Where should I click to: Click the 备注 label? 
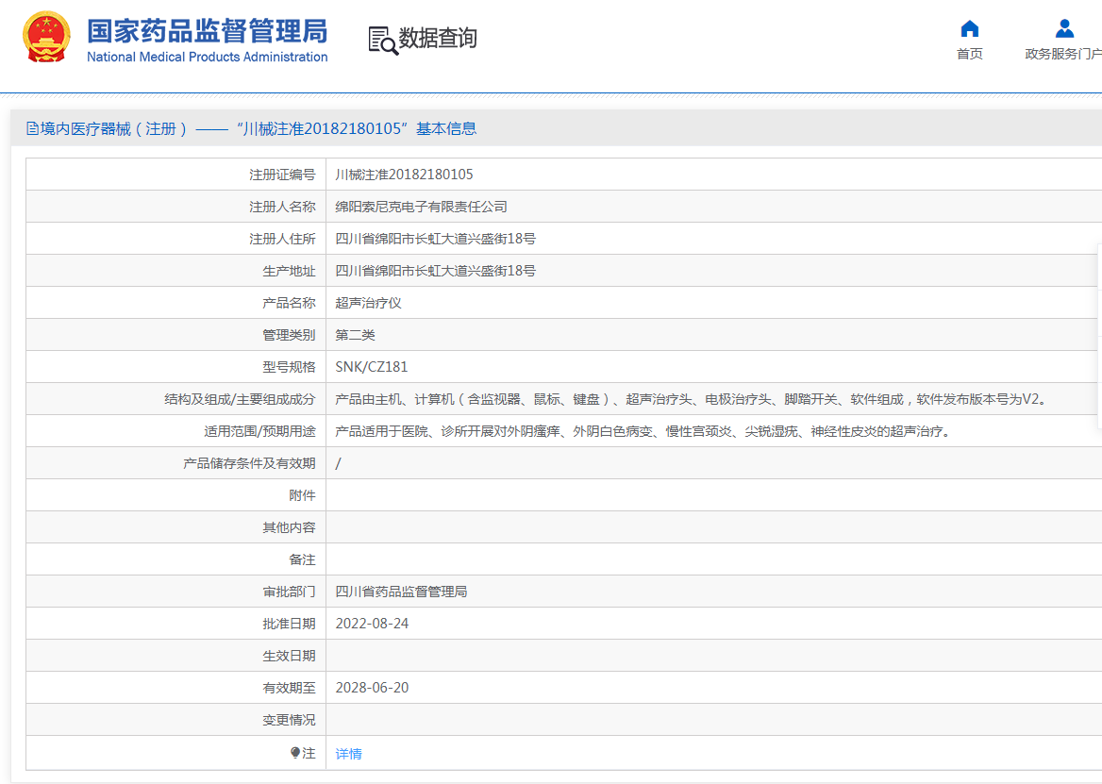coord(302,559)
